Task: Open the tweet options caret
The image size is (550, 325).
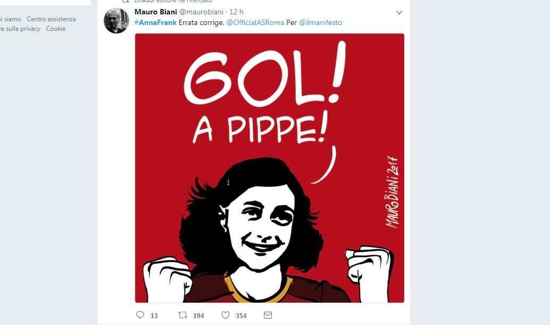Action: (x=399, y=12)
